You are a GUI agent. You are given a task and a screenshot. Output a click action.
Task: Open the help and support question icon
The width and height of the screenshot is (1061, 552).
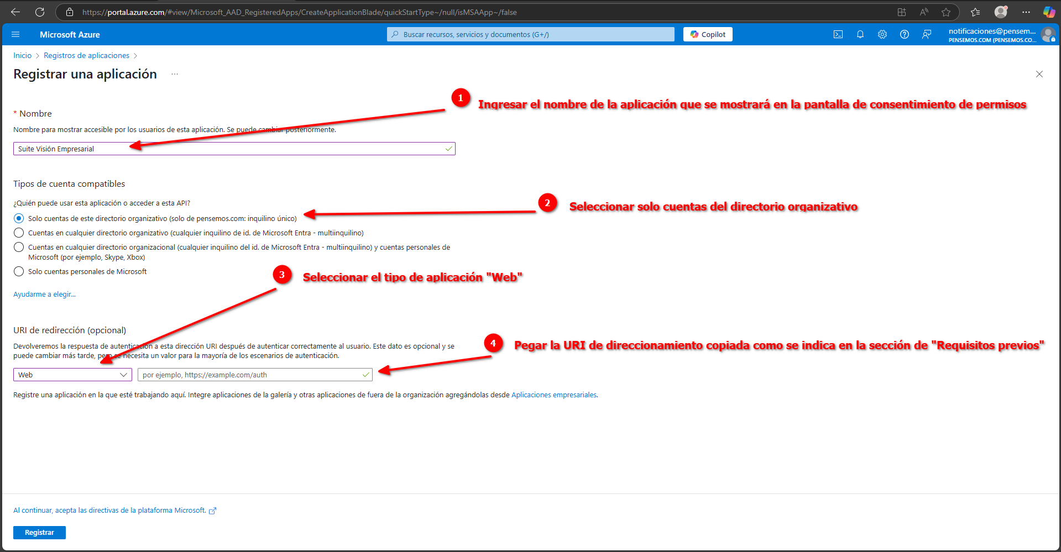[905, 34]
